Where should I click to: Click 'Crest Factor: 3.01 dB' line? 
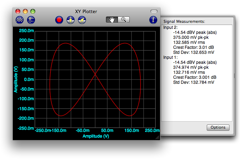pyautogui.click(x=194, y=47)
